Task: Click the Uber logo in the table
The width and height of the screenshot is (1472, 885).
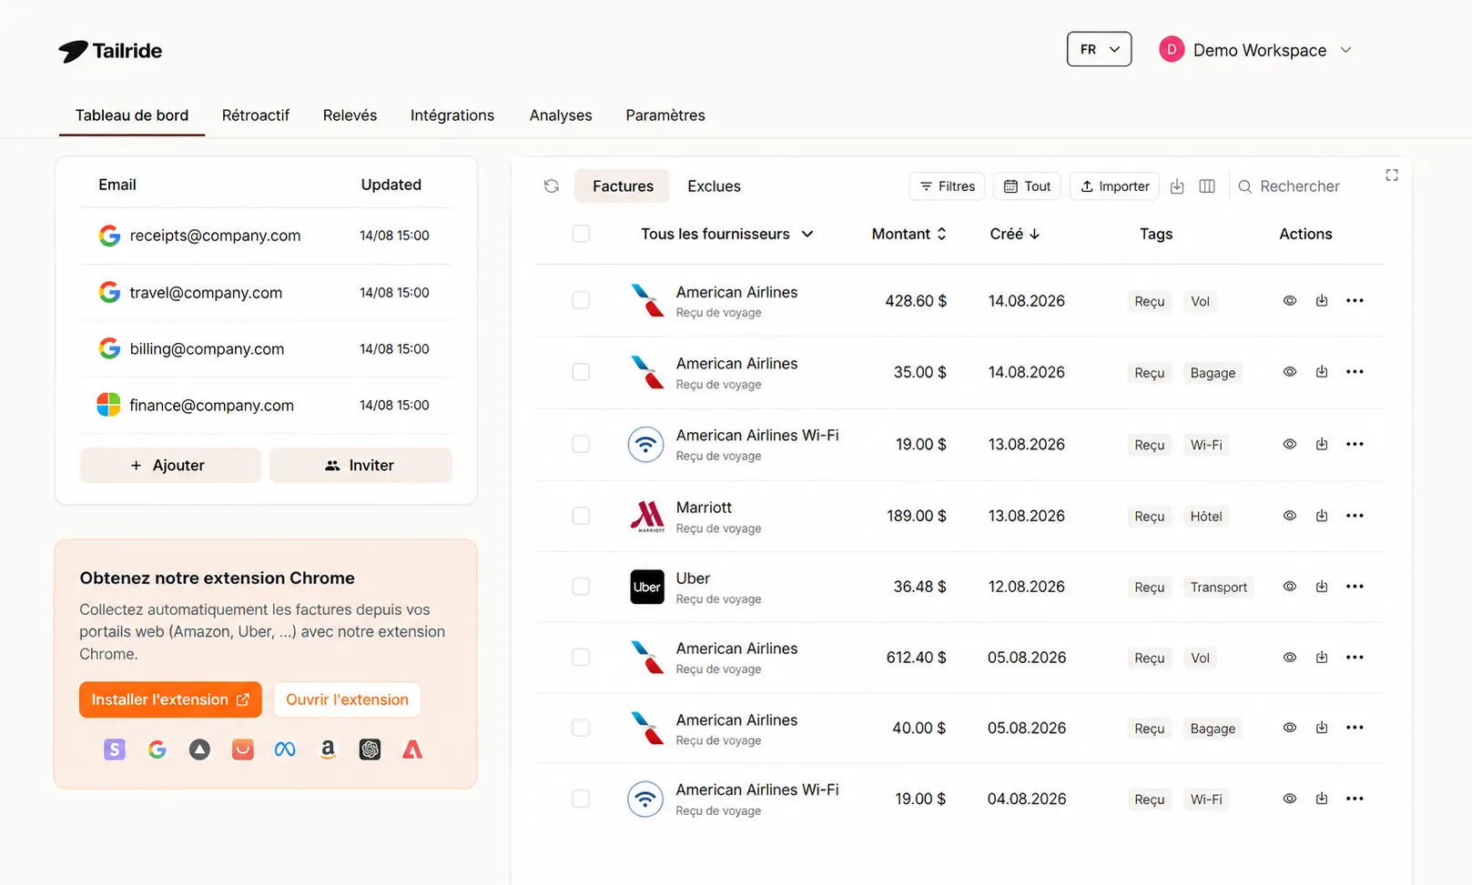Action: (647, 587)
